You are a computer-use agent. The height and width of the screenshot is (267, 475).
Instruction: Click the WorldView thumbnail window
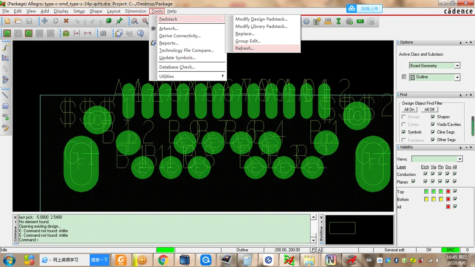[359, 229]
